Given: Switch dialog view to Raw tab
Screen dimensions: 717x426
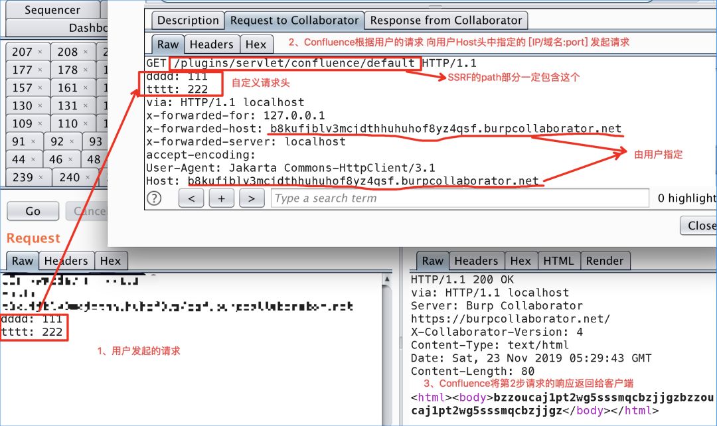Looking at the screenshot, I should 168,44.
